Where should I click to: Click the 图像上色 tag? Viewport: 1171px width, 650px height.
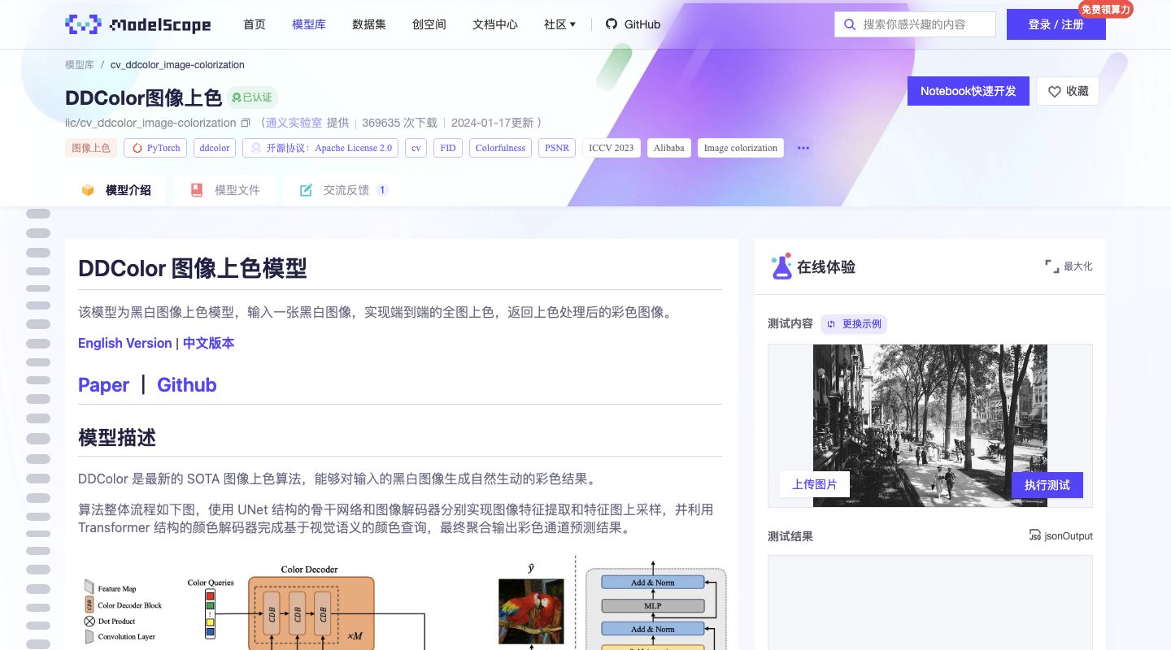point(91,148)
